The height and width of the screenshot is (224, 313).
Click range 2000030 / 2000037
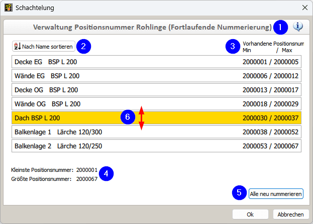270,118
